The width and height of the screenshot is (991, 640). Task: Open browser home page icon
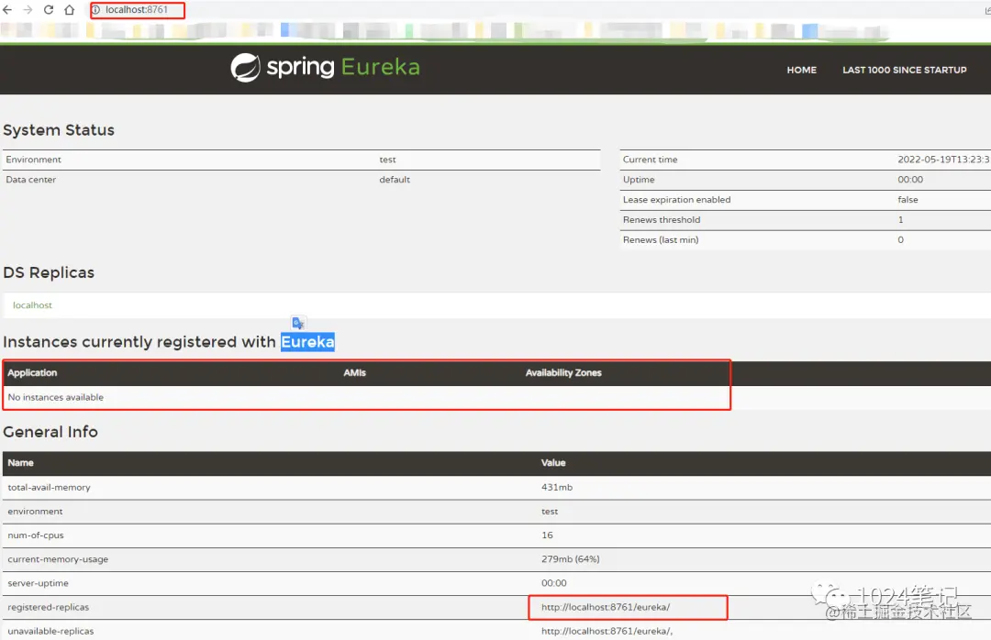coord(70,10)
